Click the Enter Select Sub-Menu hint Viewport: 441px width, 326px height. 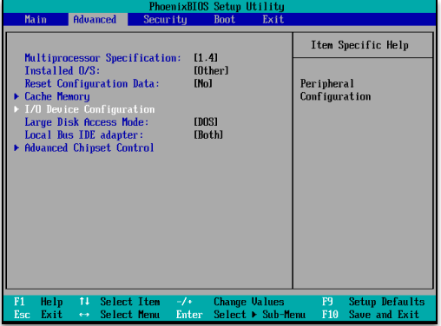point(240,315)
